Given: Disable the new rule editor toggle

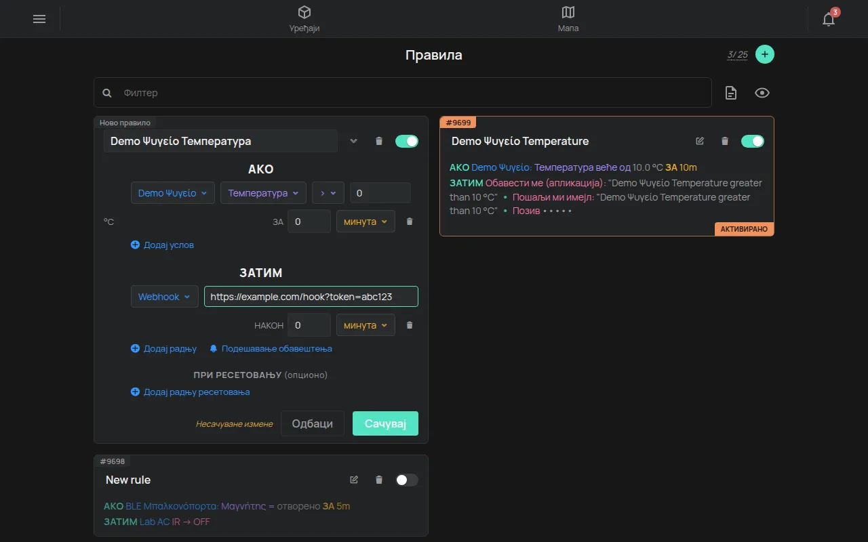Looking at the screenshot, I should point(407,141).
